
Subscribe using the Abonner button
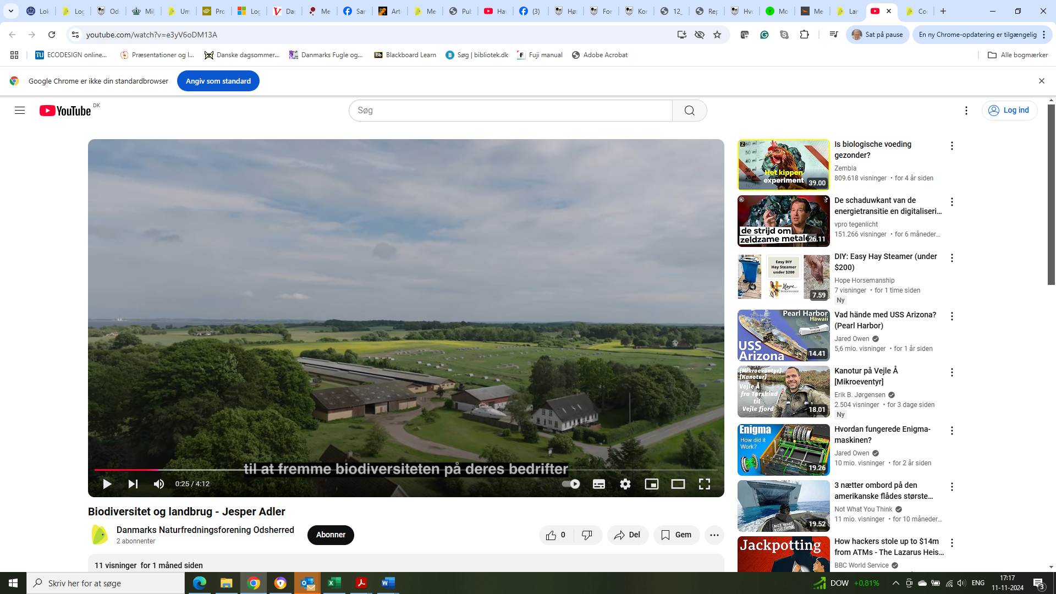[x=331, y=535]
